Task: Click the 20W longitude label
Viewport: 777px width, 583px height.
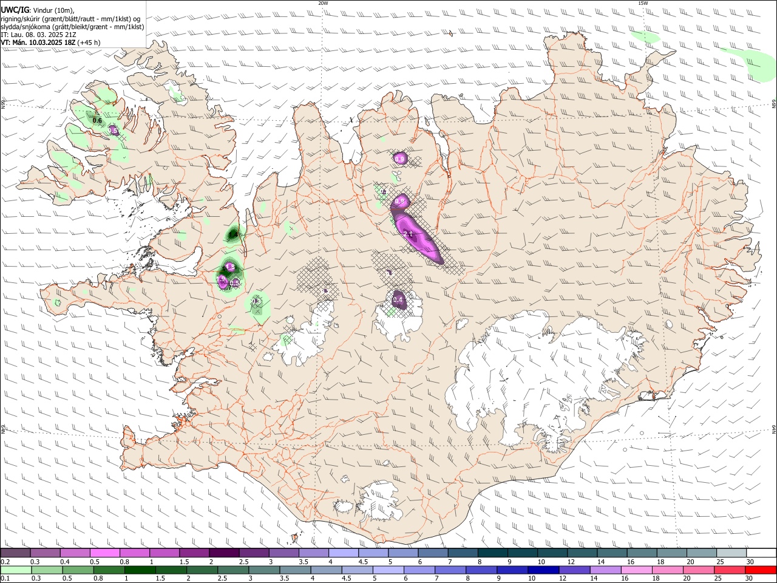Action: (x=323, y=3)
